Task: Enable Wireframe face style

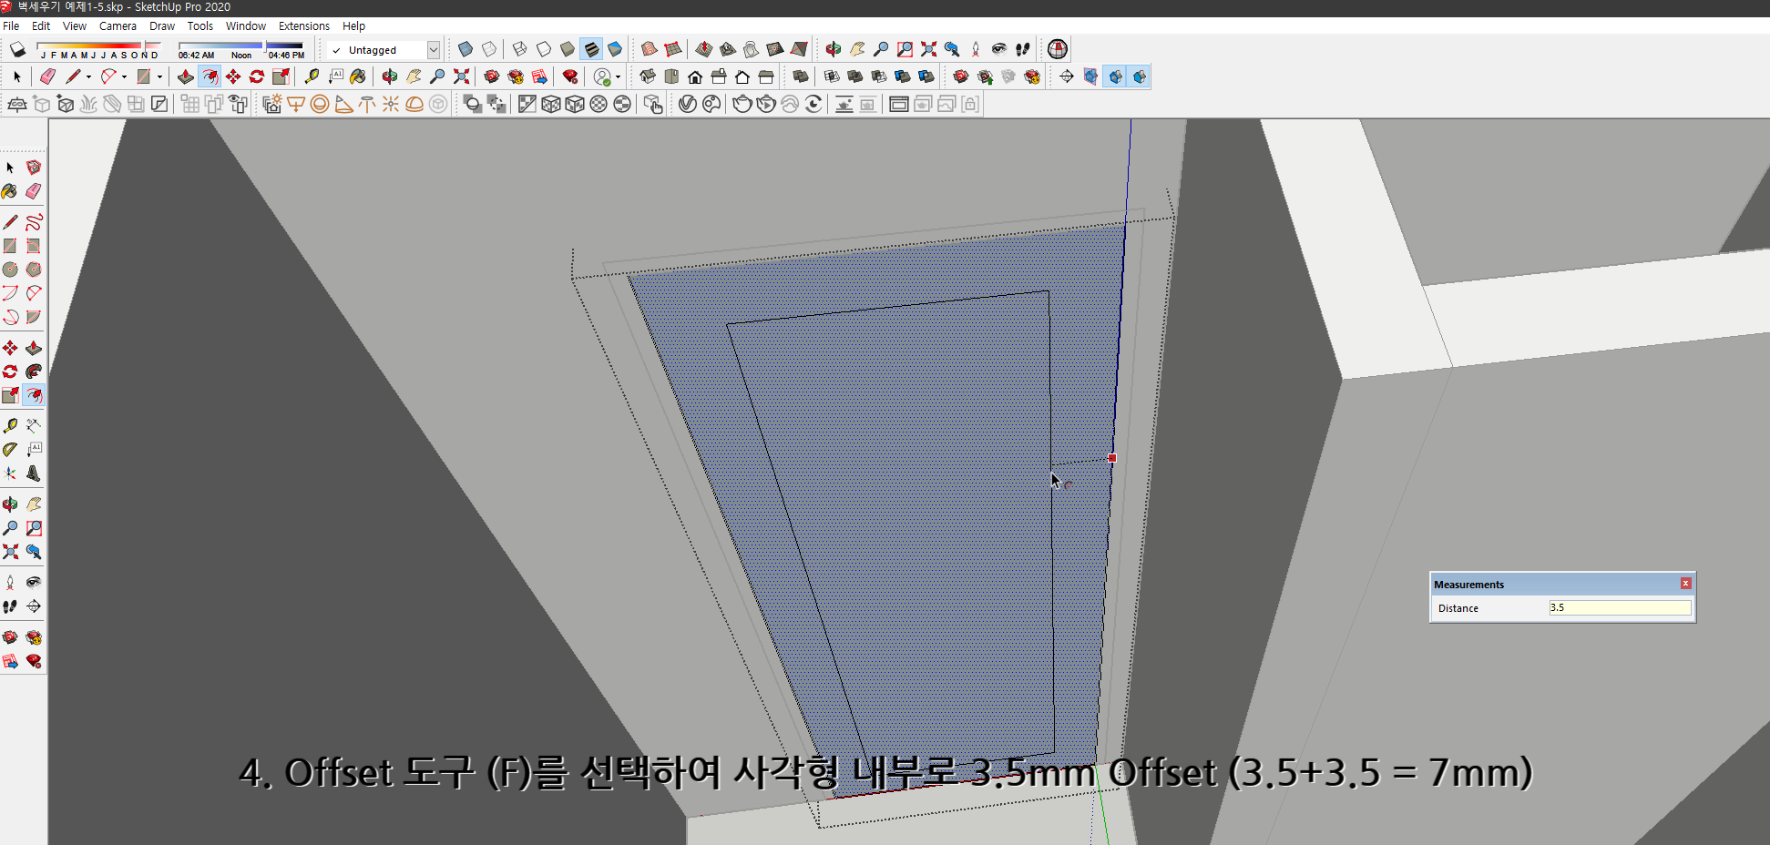Action: (x=520, y=49)
